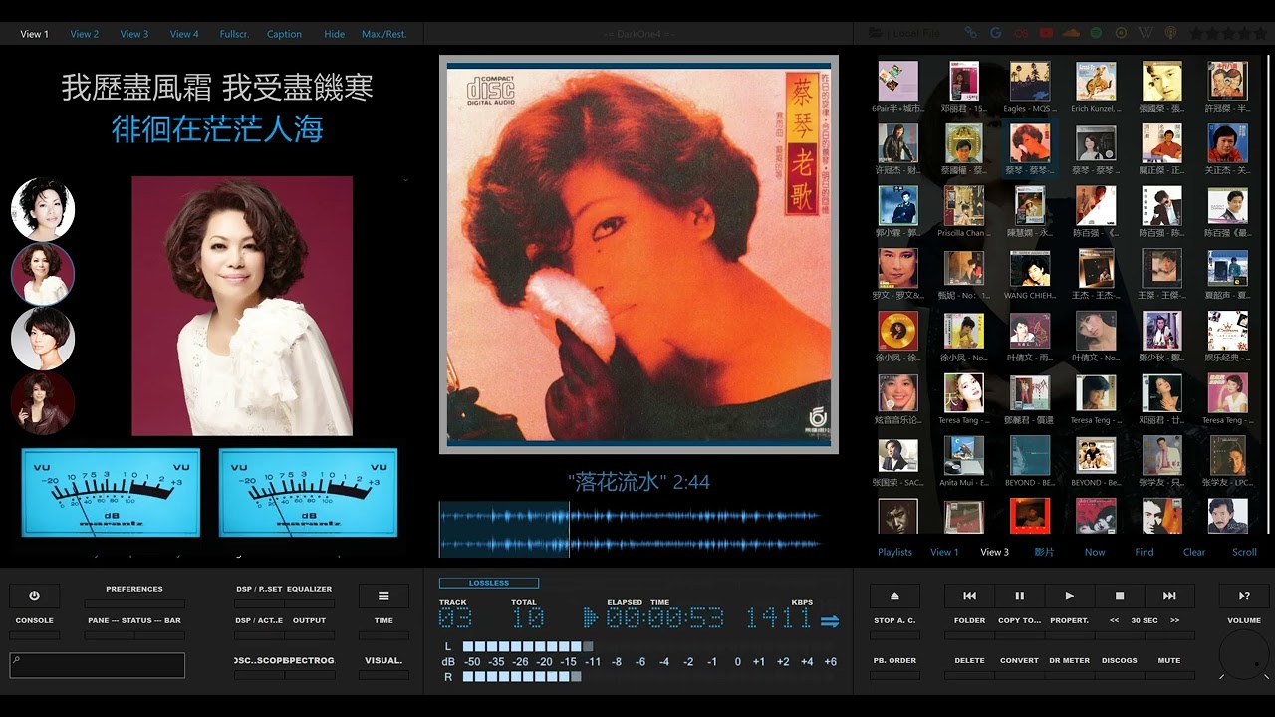1275x717 pixels.
Task: Click the eject icon button
Action: 894,596
